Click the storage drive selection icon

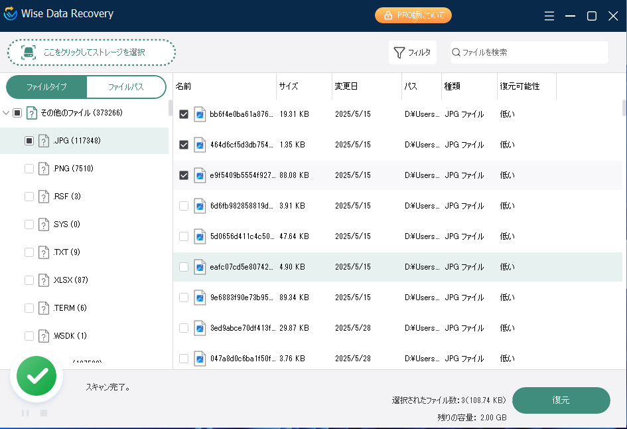(x=28, y=52)
